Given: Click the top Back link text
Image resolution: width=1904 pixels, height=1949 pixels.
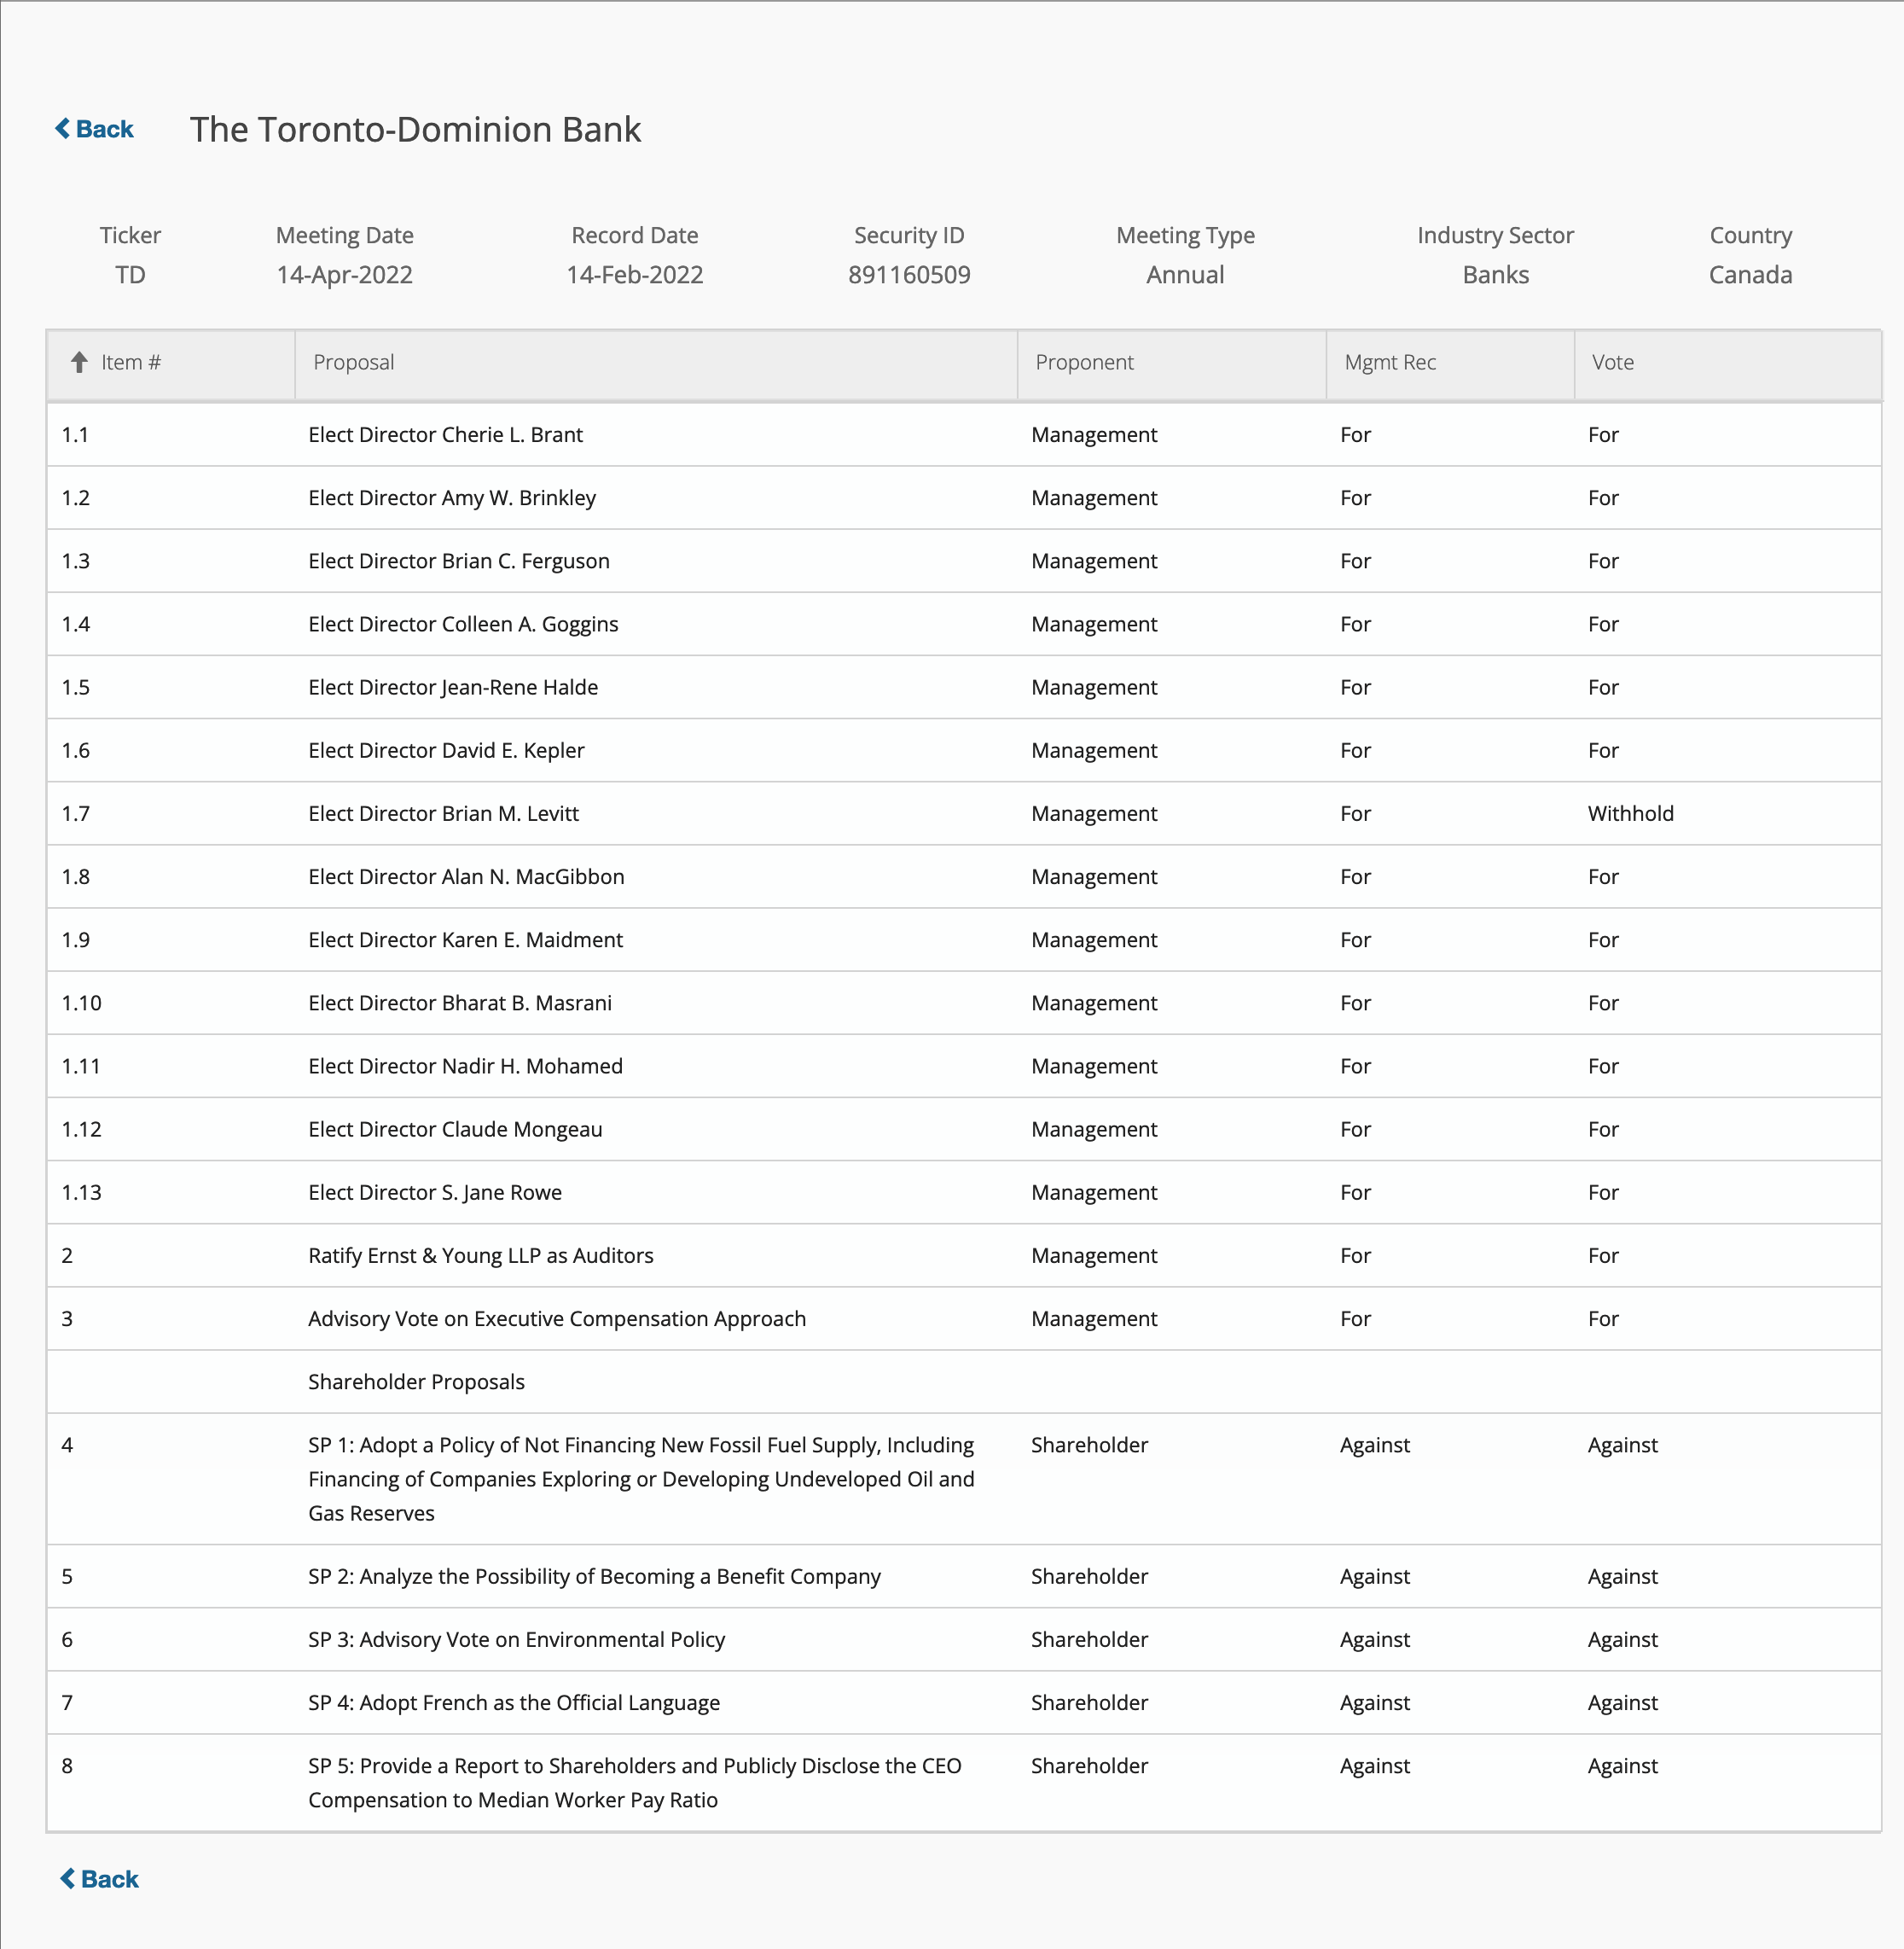Looking at the screenshot, I should point(104,129).
